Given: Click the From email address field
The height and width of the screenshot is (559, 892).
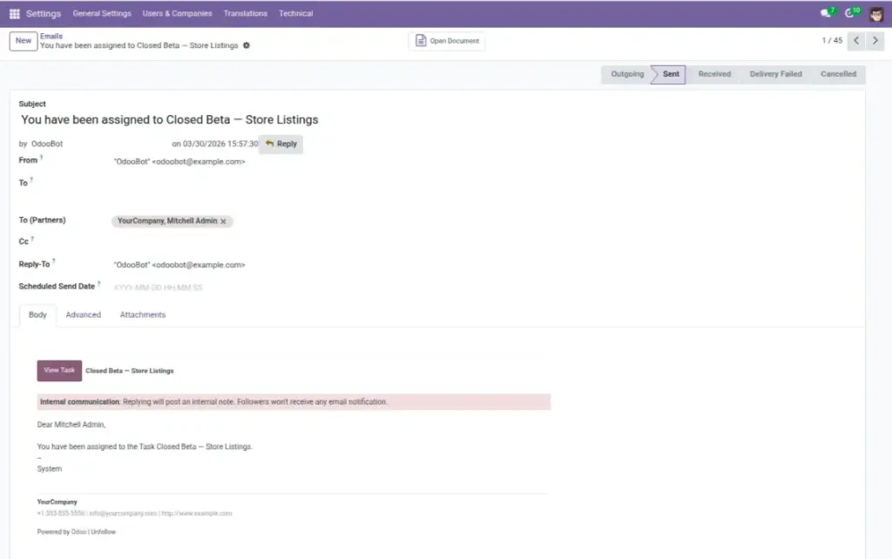Looking at the screenshot, I should [x=179, y=162].
